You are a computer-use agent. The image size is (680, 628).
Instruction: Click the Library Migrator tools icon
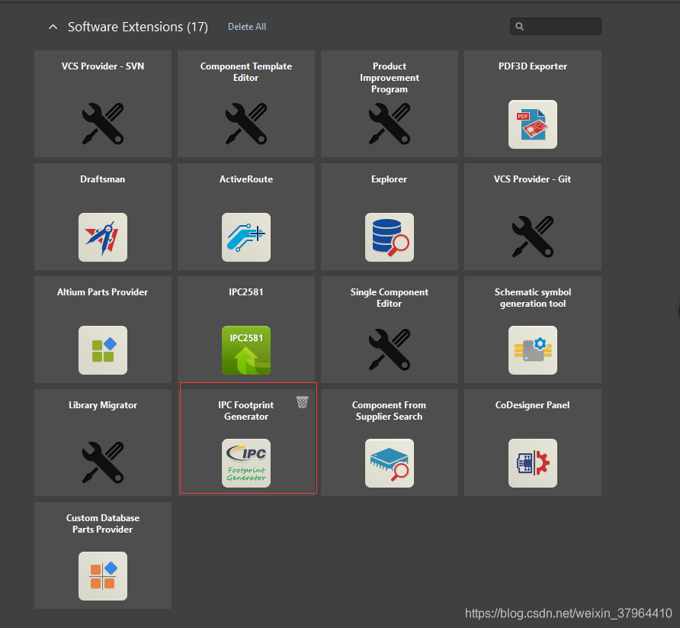103,462
